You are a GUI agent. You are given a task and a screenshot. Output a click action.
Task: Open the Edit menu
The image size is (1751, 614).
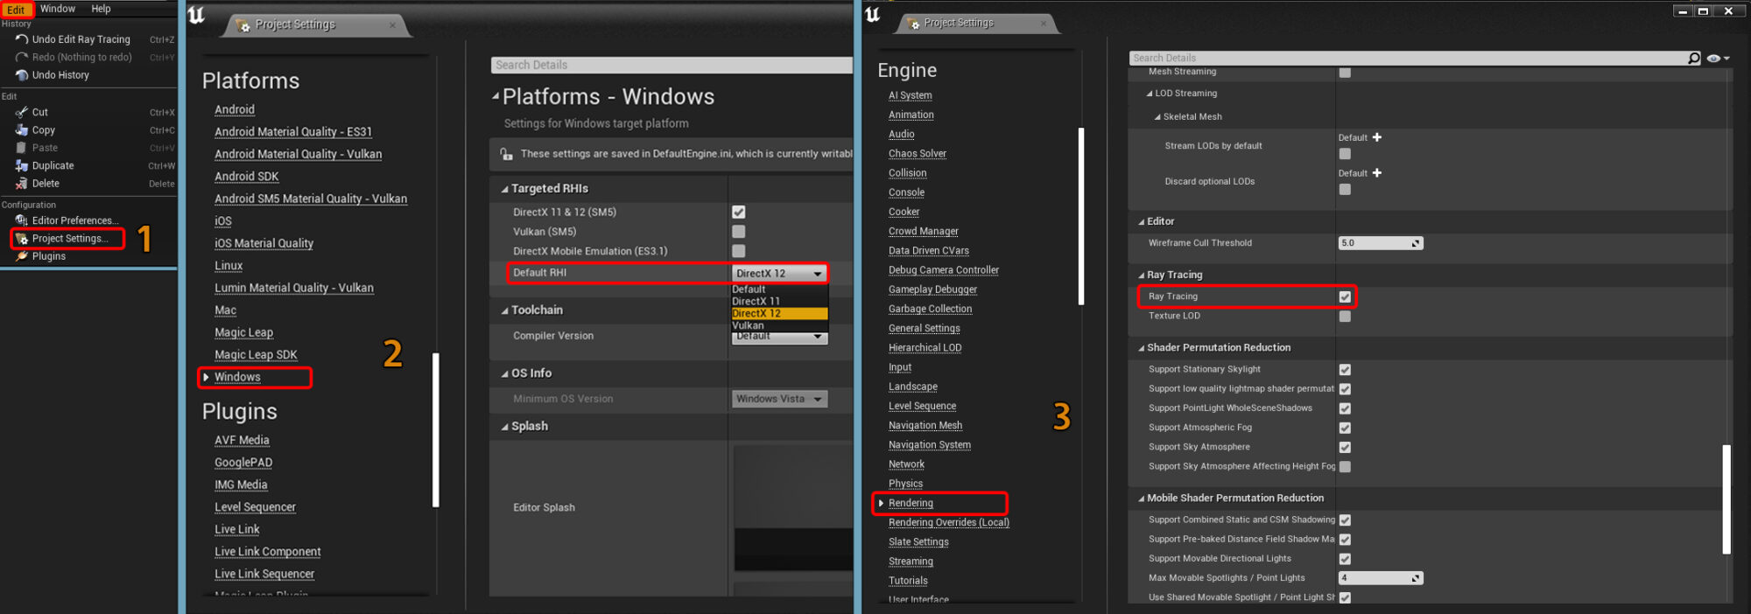click(x=17, y=10)
